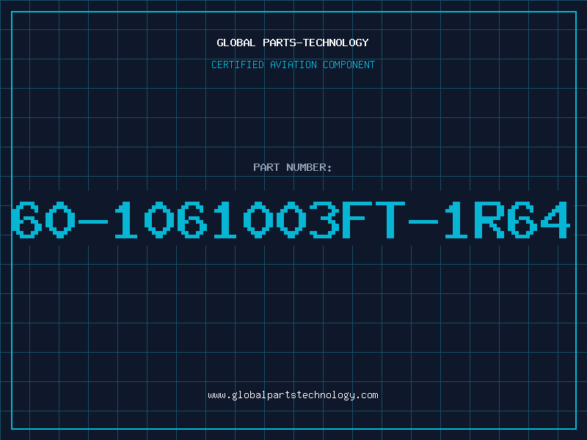Image resolution: width=587 pixels, height=440 pixels.
Task: Click the GLOBAL PARTS-TECHNOLOGY heading
Action: tap(293, 43)
